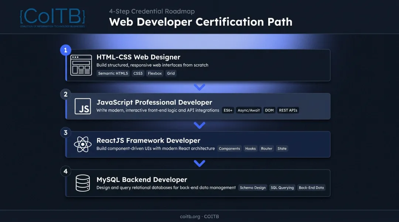Click 'Write modern, interactive front-end logic' description
The width and height of the screenshot is (399, 222).
(158, 110)
